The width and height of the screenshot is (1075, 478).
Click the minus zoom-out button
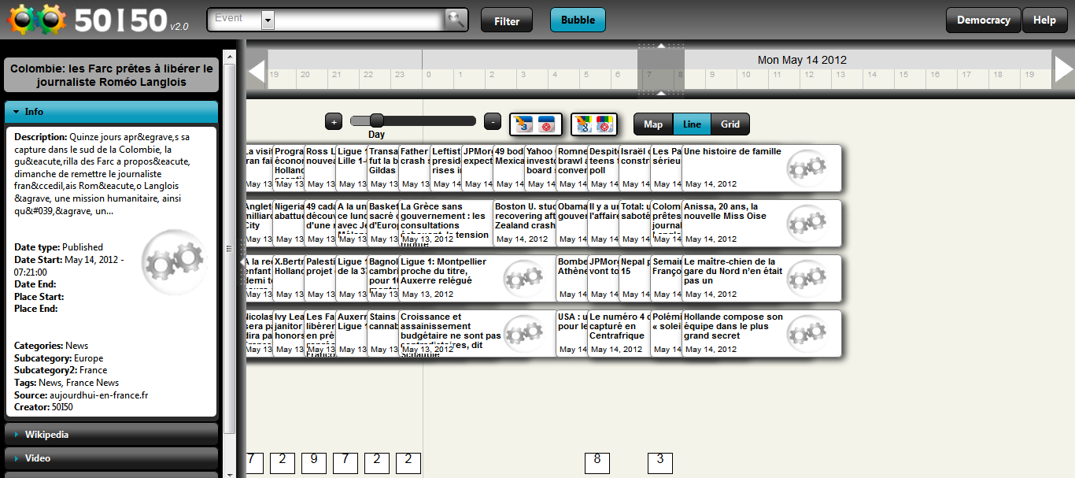coord(493,122)
